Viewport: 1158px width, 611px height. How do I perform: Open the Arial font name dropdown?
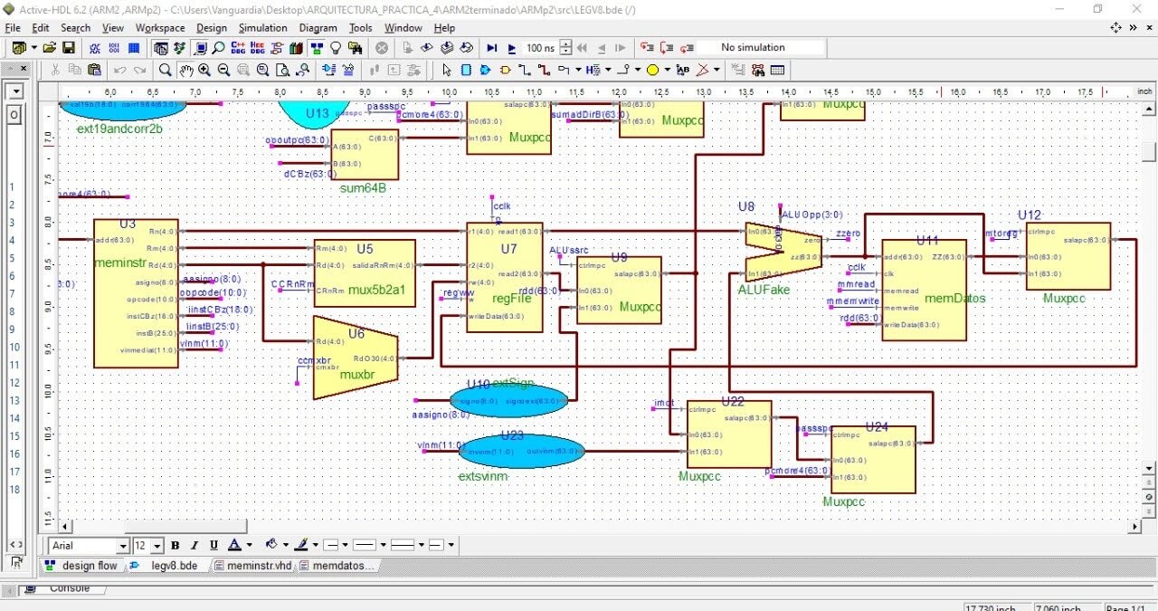point(123,547)
